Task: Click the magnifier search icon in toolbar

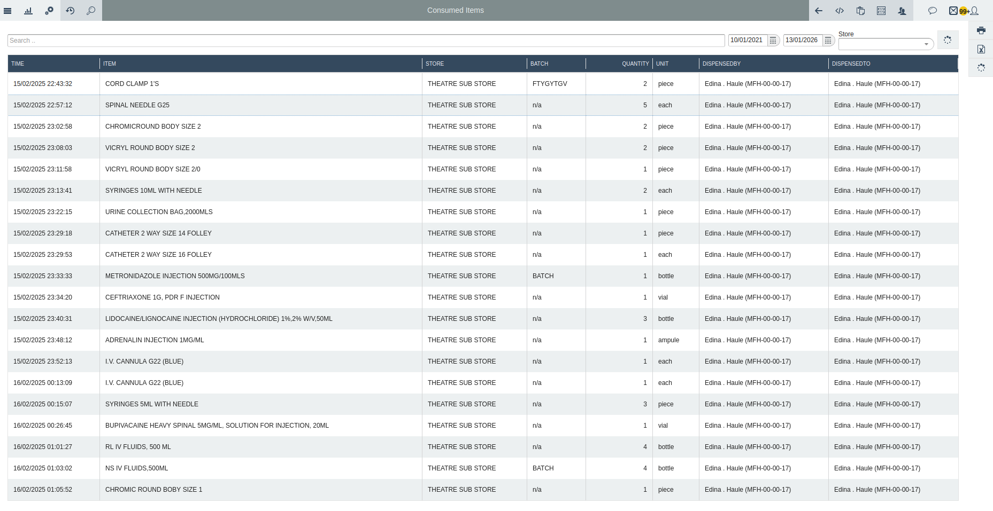Action: point(91,11)
